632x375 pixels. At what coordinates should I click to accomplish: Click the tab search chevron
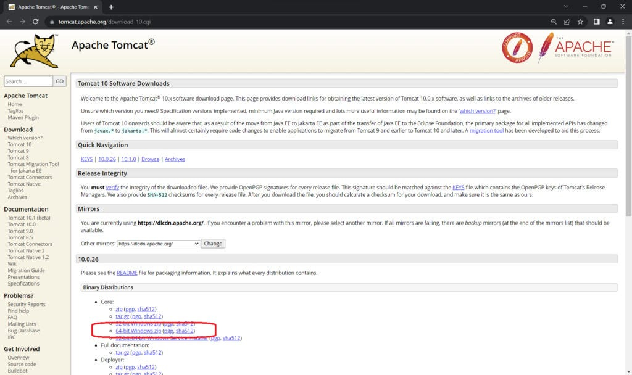566,6
